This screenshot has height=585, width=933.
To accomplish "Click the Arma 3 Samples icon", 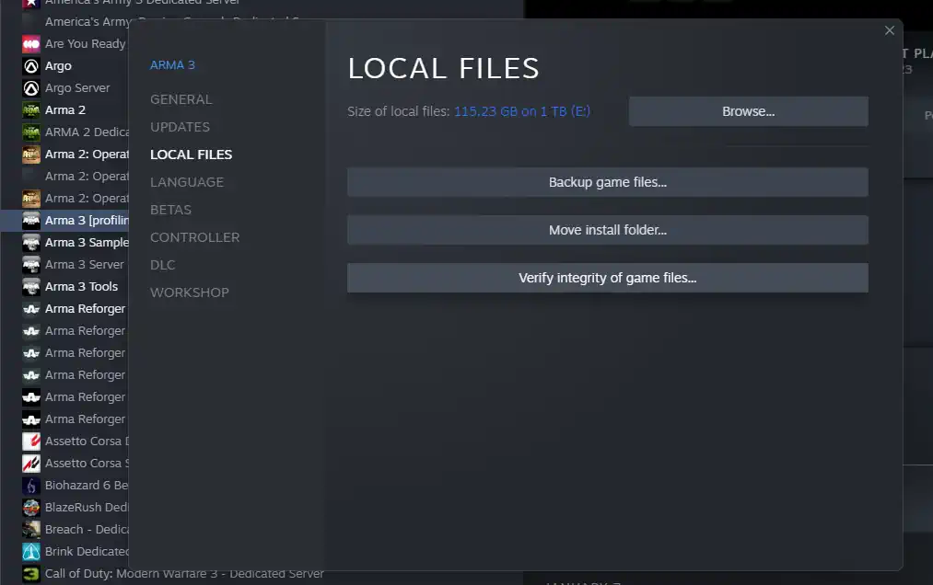I will click(x=31, y=243).
